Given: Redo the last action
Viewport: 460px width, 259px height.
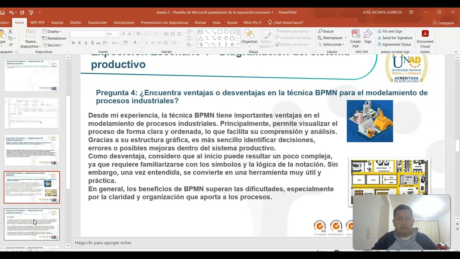Looking at the screenshot, I should tap(22, 13).
